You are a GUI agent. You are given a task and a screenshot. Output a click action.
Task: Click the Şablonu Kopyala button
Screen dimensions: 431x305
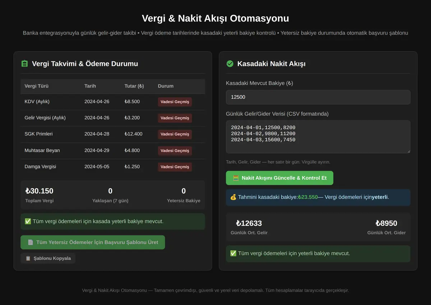pos(48,258)
